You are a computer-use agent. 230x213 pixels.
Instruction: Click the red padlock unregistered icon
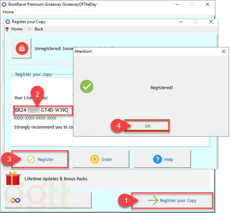[x=22, y=48]
